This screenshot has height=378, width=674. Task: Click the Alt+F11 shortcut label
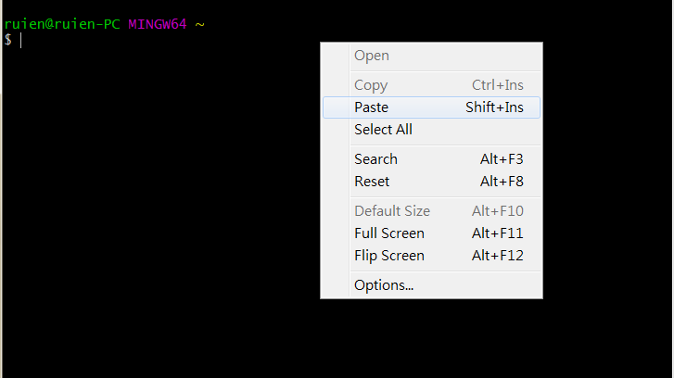(x=498, y=233)
